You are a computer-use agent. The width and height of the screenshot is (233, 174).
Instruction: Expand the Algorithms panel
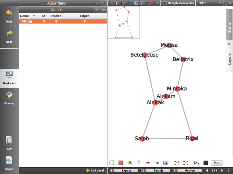(x=98, y=3)
